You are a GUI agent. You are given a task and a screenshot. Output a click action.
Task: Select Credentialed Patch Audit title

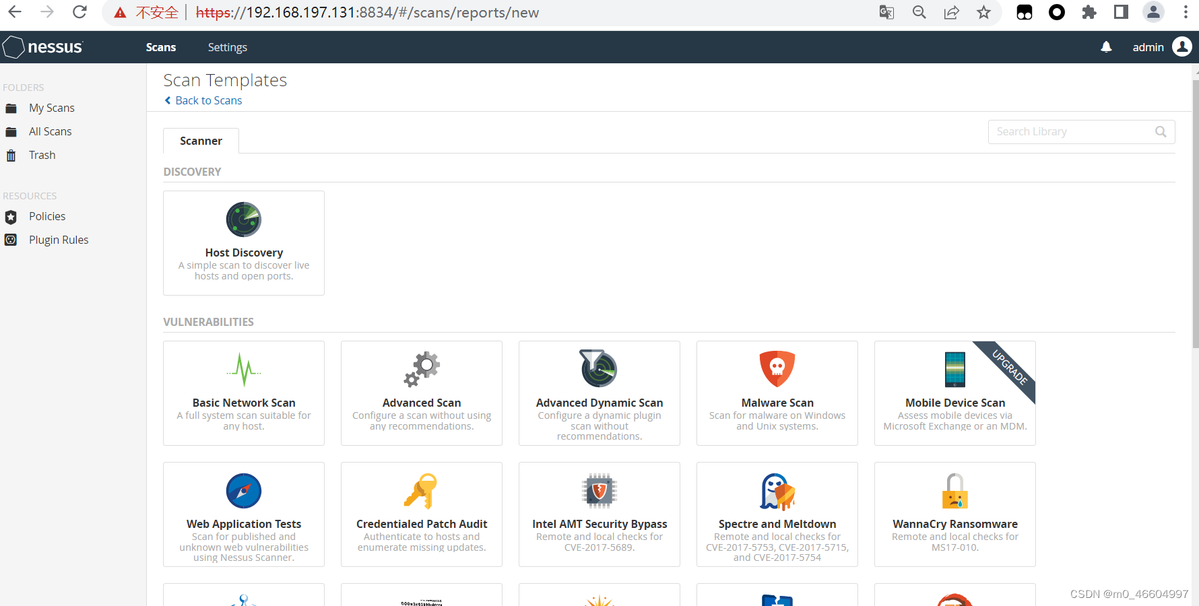click(x=422, y=524)
